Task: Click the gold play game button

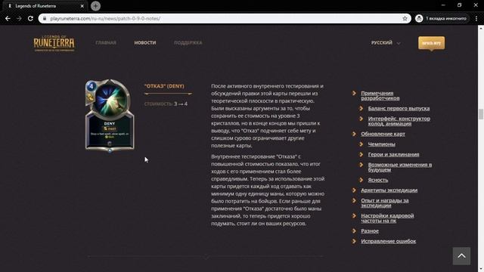Action: click(432, 43)
